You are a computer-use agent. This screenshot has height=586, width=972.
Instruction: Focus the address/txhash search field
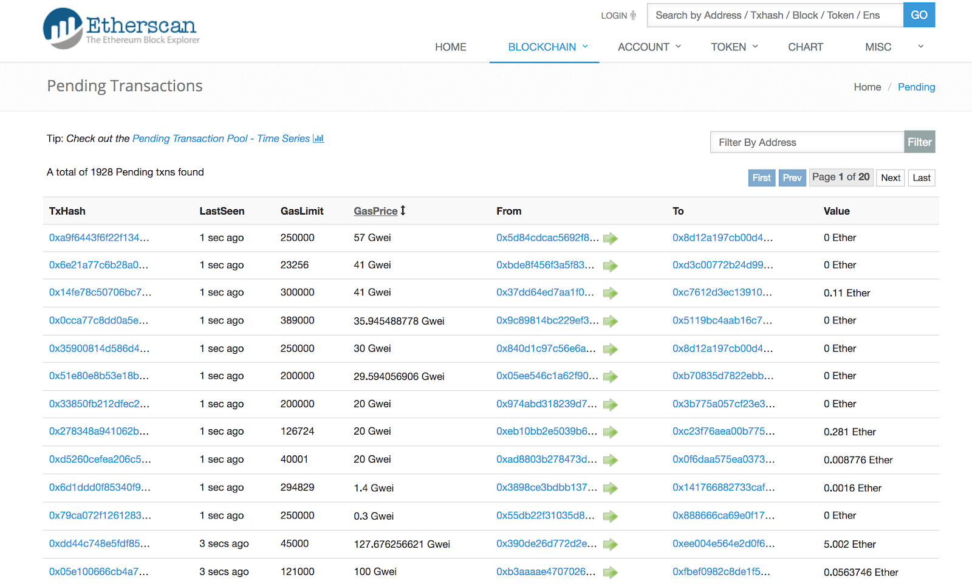(x=775, y=15)
